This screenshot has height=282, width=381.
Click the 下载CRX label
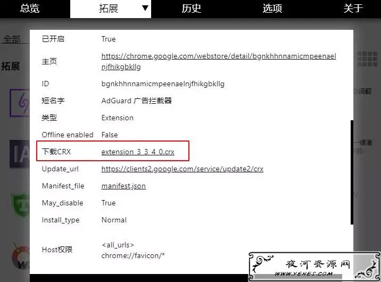(56, 152)
